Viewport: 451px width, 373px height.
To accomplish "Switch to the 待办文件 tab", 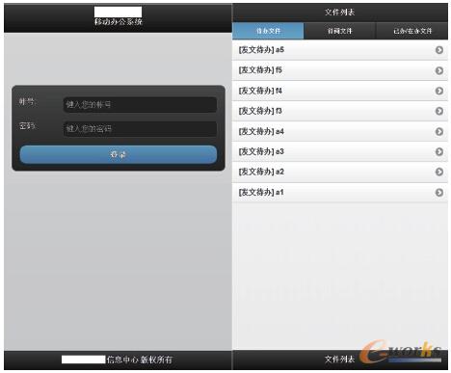I will (x=268, y=31).
